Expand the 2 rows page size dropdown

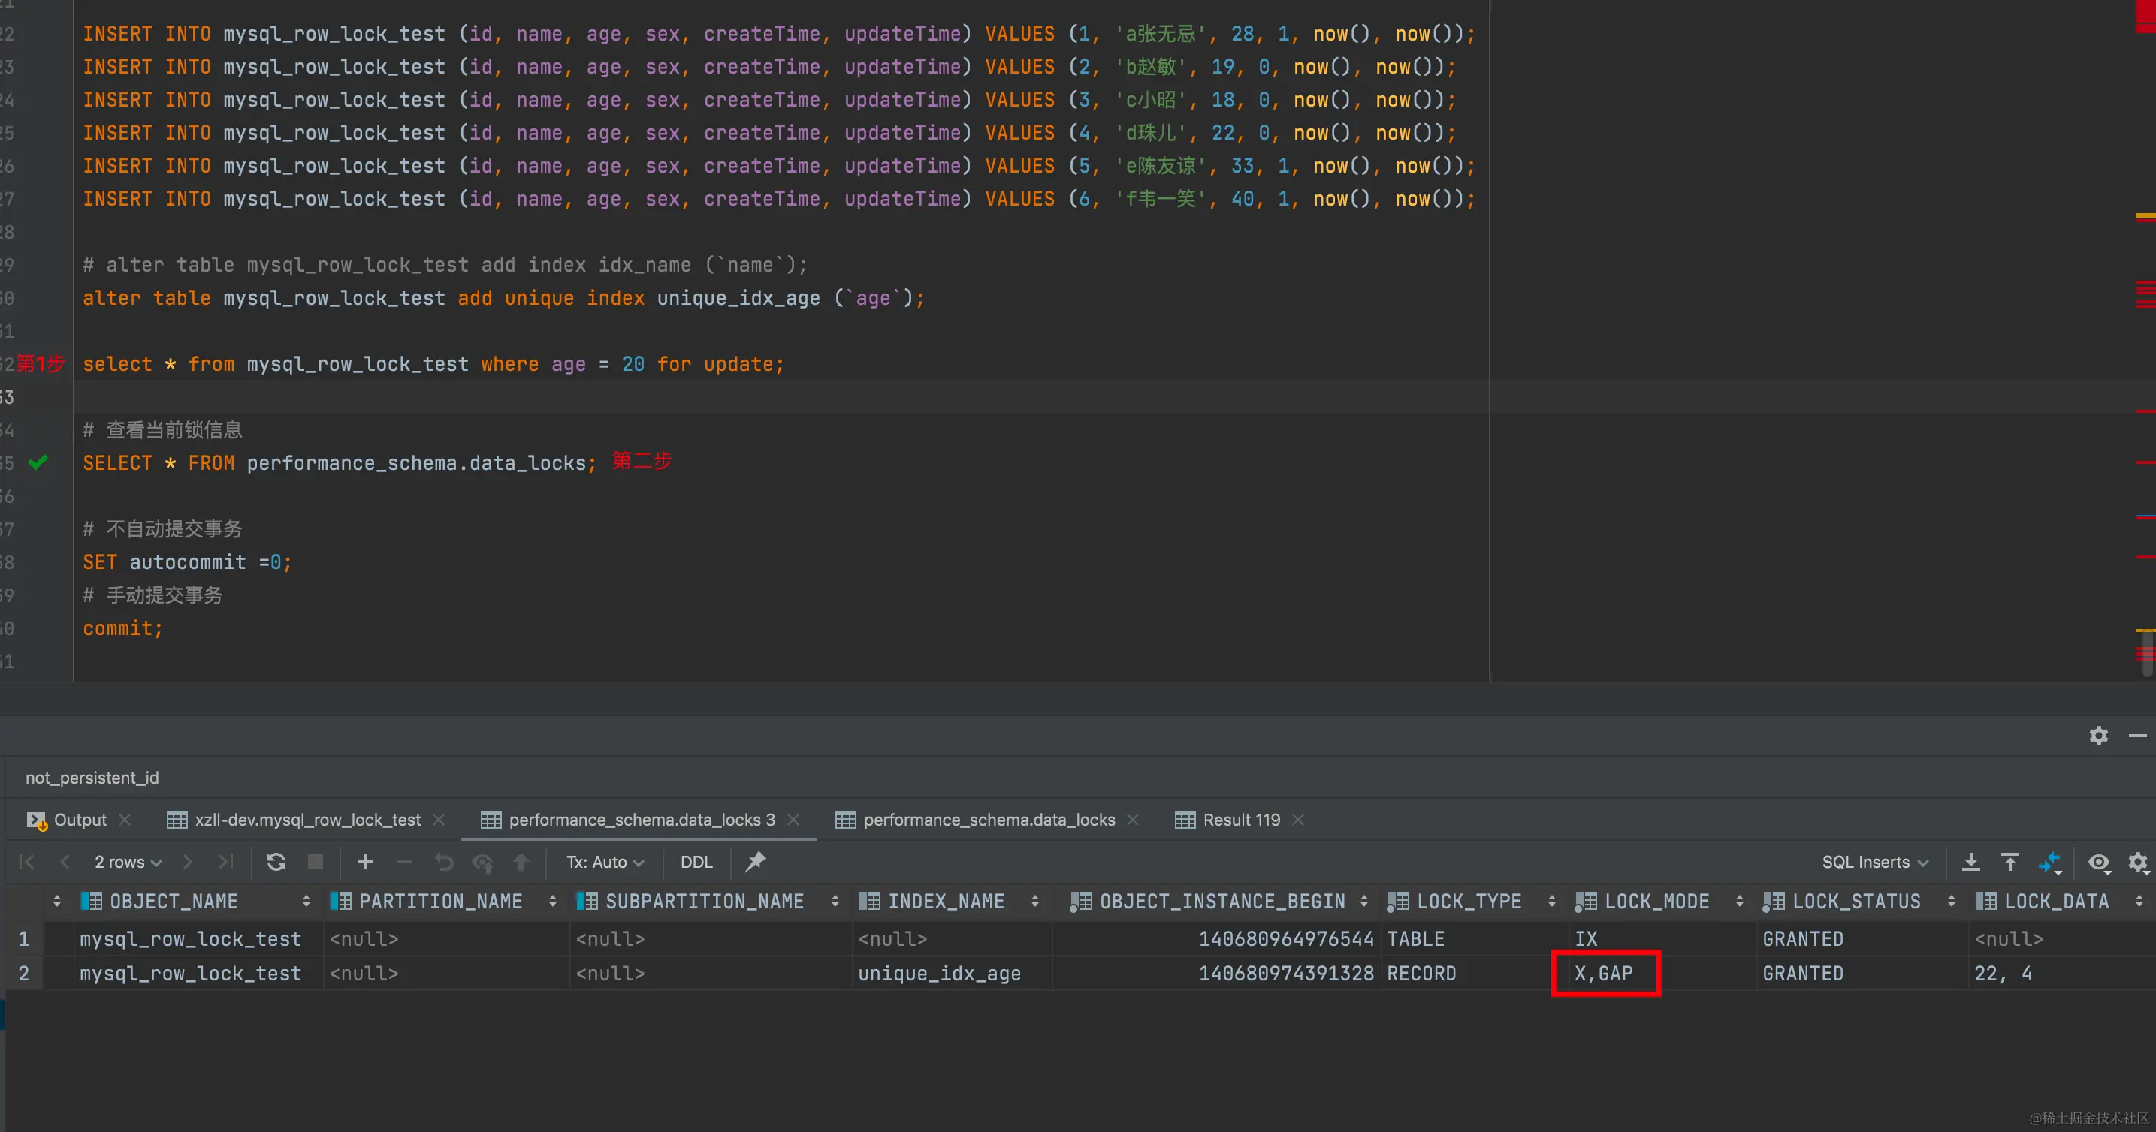127,862
